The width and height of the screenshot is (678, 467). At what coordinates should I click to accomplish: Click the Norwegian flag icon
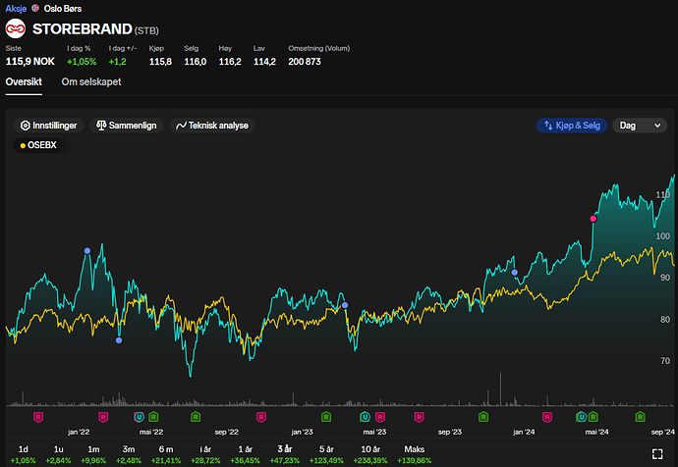click(x=35, y=8)
